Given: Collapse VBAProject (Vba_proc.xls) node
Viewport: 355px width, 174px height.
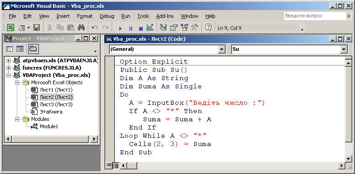Looking at the screenshot, I should tap(9, 75).
